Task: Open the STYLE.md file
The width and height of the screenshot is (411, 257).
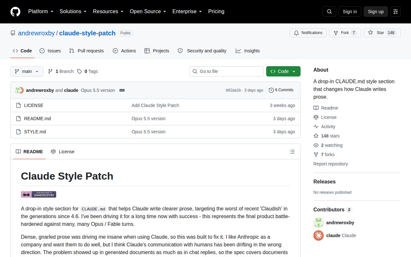Action: 35,132
